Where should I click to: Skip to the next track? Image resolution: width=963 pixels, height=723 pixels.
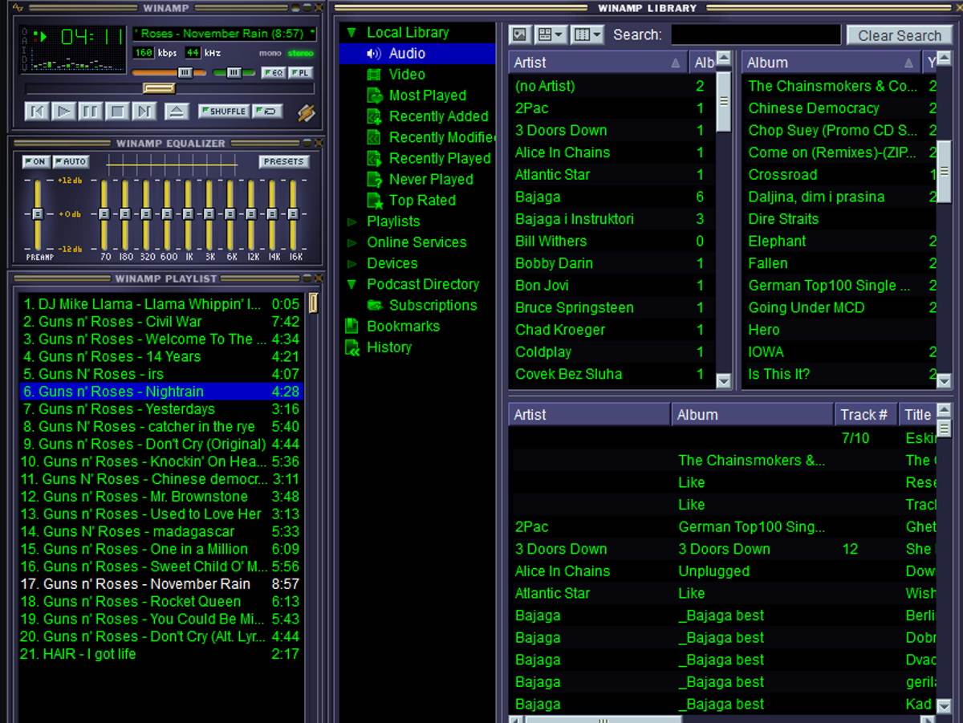[x=144, y=112]
